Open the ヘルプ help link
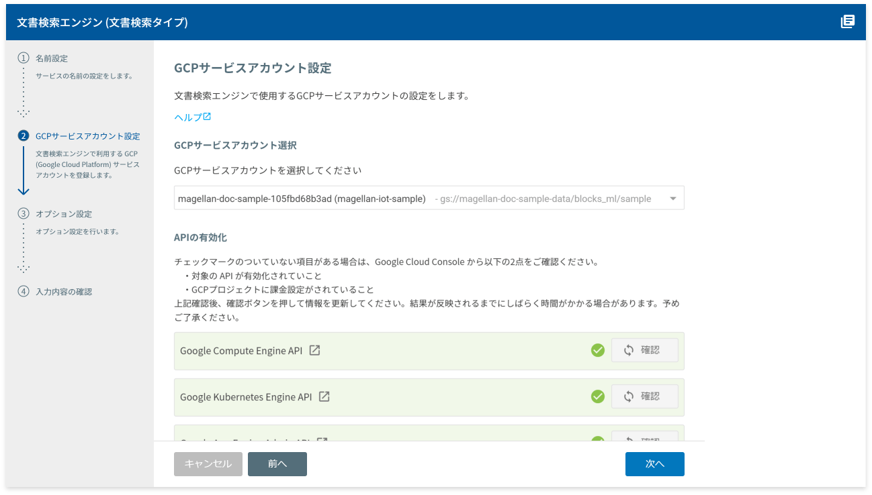The width and height of the screenshot is (872, 495). [193, 117]
